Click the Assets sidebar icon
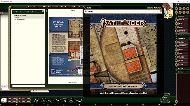 click(x=176, y=23)
